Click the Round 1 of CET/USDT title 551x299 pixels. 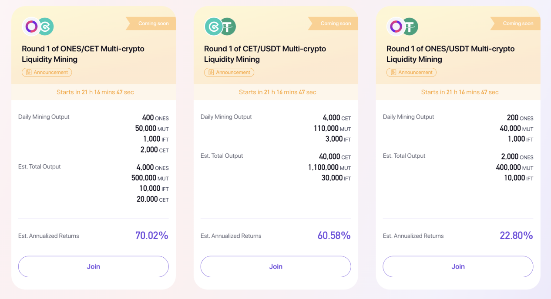click(x=265, y=54)
